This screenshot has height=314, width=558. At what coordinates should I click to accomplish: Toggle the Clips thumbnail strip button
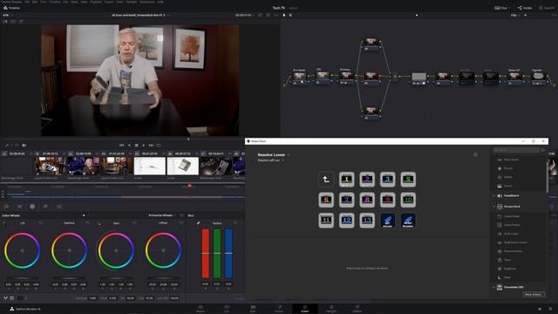(x=502, y=8)
